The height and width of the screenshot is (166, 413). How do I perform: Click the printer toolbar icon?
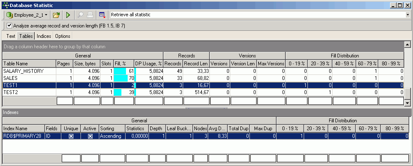(90, 15)
